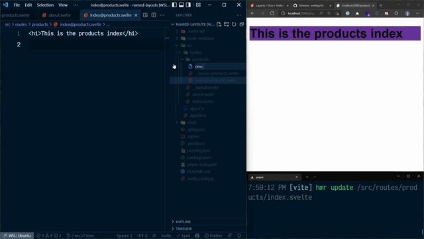Change encoding via UTF-8 status
This screenshot has width=424, height=239.
pos(142,236)
